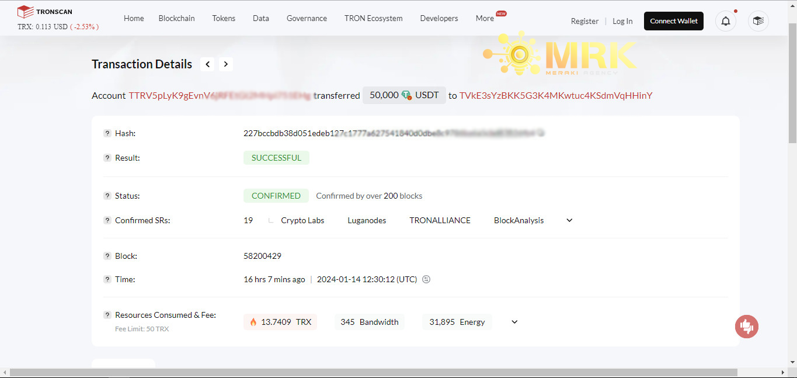Click the CONFIRMED status badge
The width and height of the screenshot is (797, 378).
click(276, 196)
